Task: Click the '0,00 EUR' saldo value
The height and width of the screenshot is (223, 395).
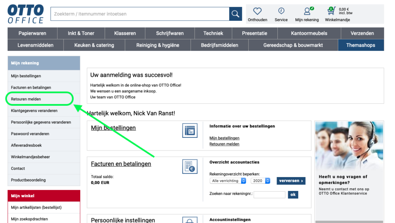Action: click(100, 183)
